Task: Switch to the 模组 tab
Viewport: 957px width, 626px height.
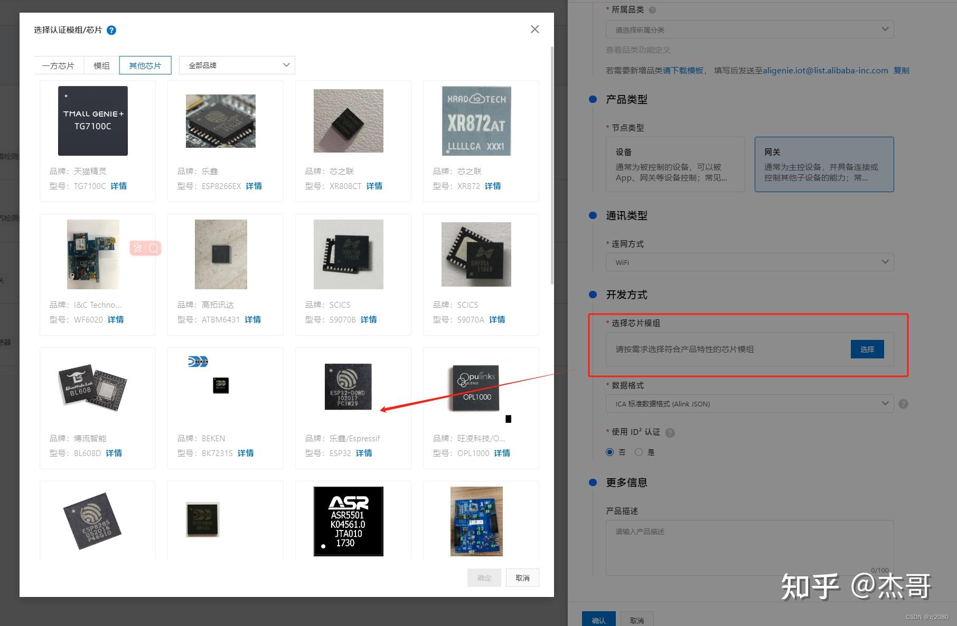Action: [x=101, y=65]
